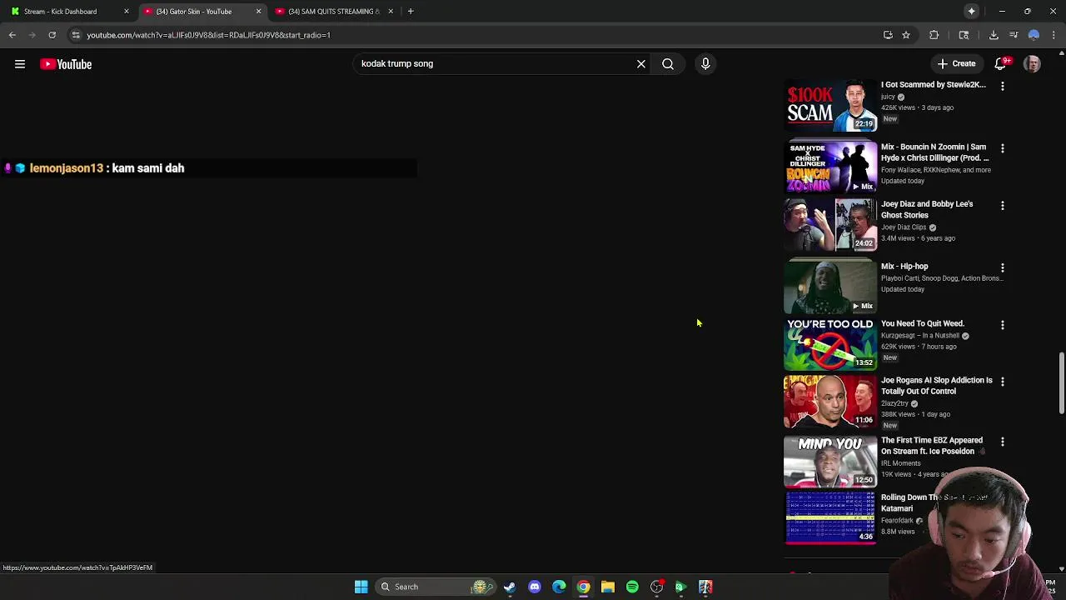The width and height of the screenshot is (1066, 600).
Task: Open options for First Time EBZ video
Action: [x=1003, y=442]
